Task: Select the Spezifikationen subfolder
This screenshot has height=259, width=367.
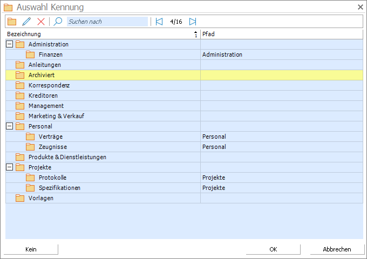Action: pos(184,188)
